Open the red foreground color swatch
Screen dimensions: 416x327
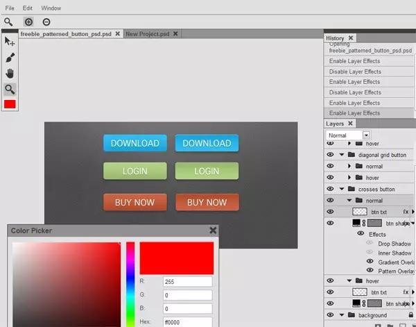click(10, 104)
